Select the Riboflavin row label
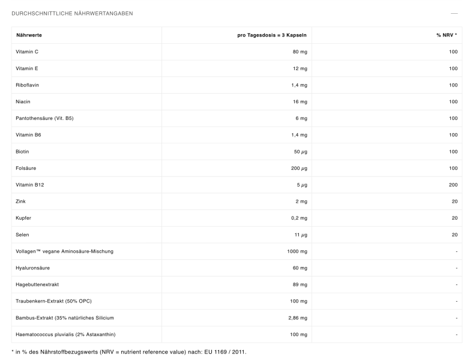This screenshot has height=363, width=476. coord(28,85)
